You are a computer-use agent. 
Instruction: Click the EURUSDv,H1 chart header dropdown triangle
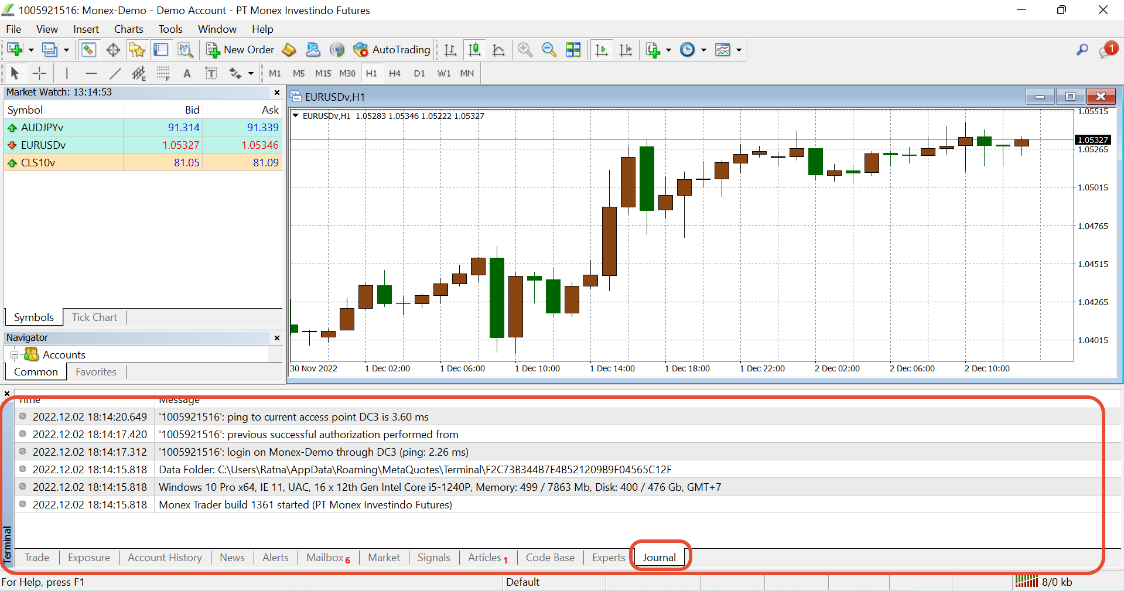coord(296,115)
